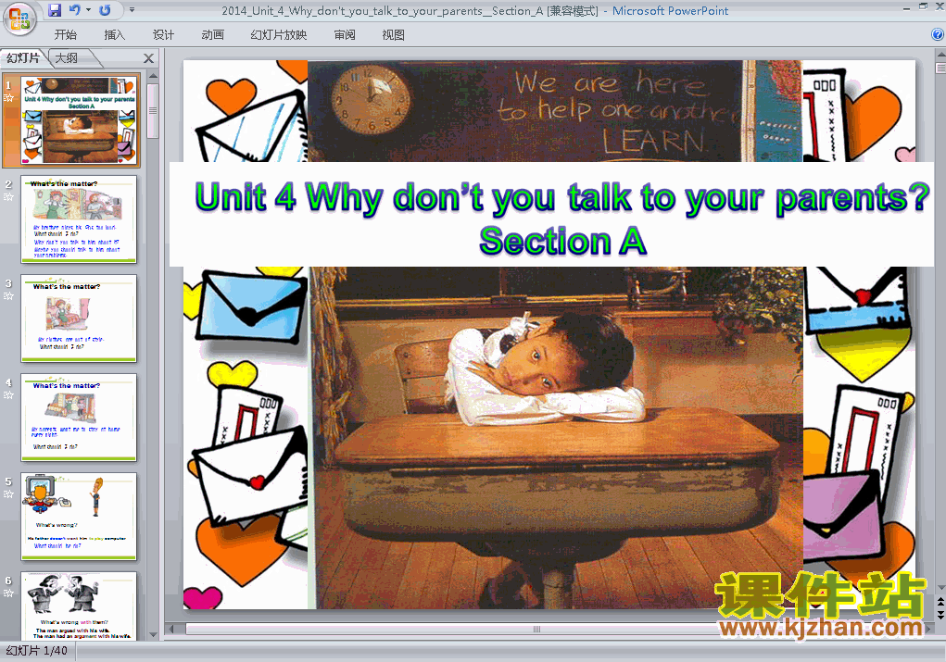Minimize the PowerPoint window
Image resolution: width=946 pixels, height=662 pixels.
pos(906,7)
